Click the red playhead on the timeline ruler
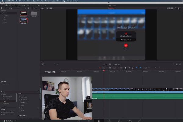 104,71
